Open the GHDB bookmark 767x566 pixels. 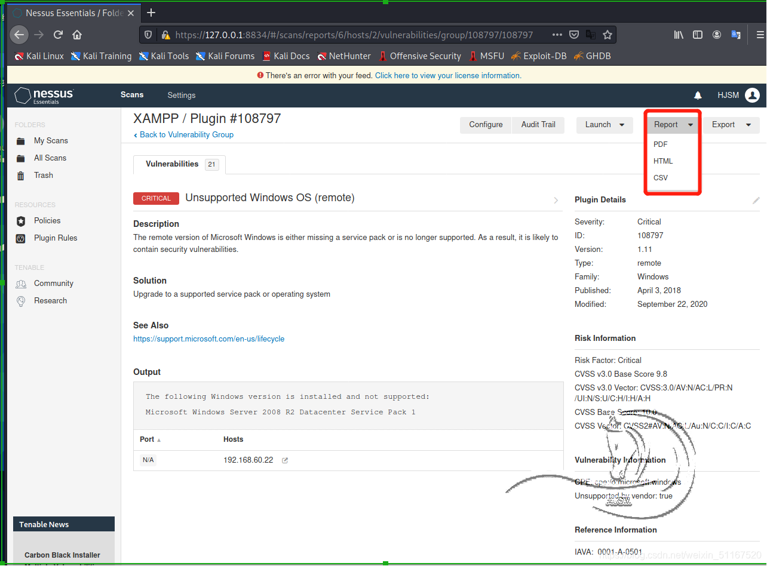[x=592, y=56]
